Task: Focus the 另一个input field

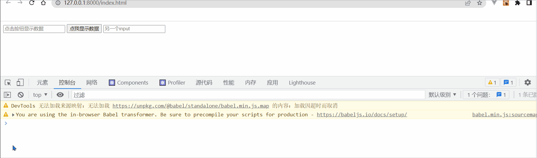Action: tap(134, 29)
